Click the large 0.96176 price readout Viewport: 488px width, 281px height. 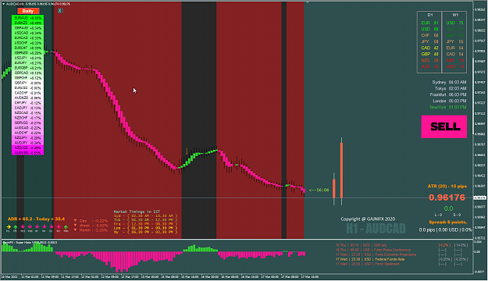click(x=447, y=197)
